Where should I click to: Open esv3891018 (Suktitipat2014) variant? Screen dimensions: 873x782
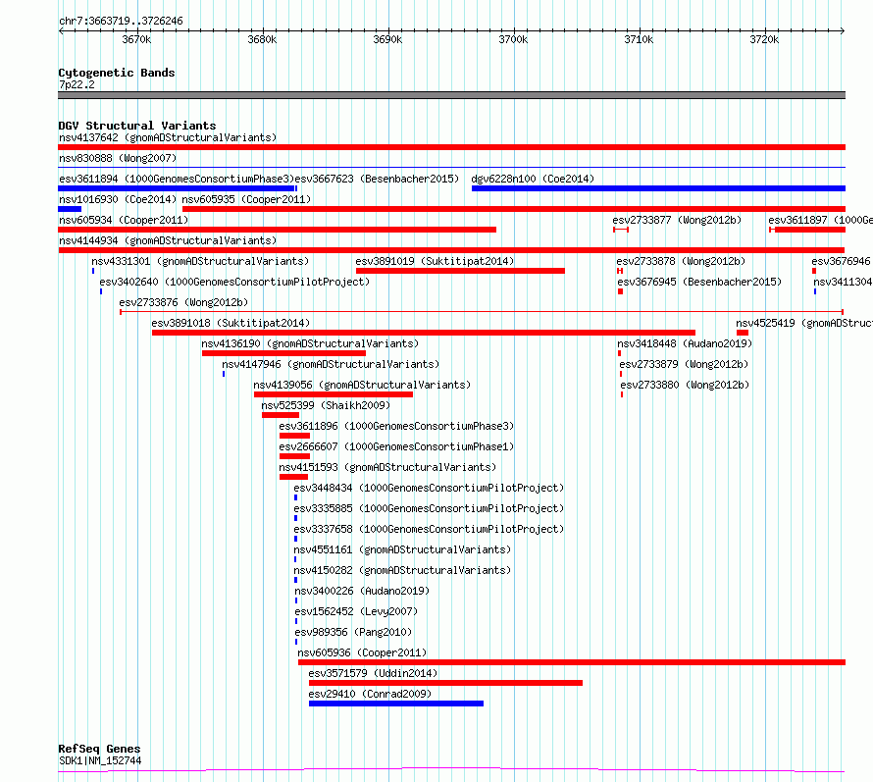coord(231,323)
